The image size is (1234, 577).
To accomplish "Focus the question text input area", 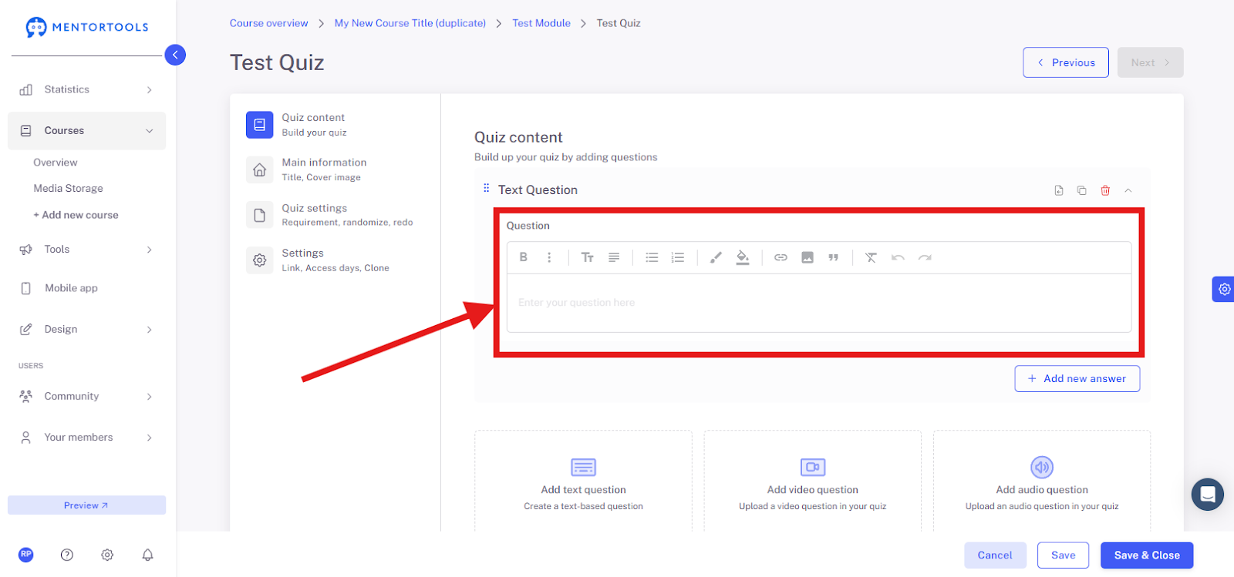I will click(819, 303).
